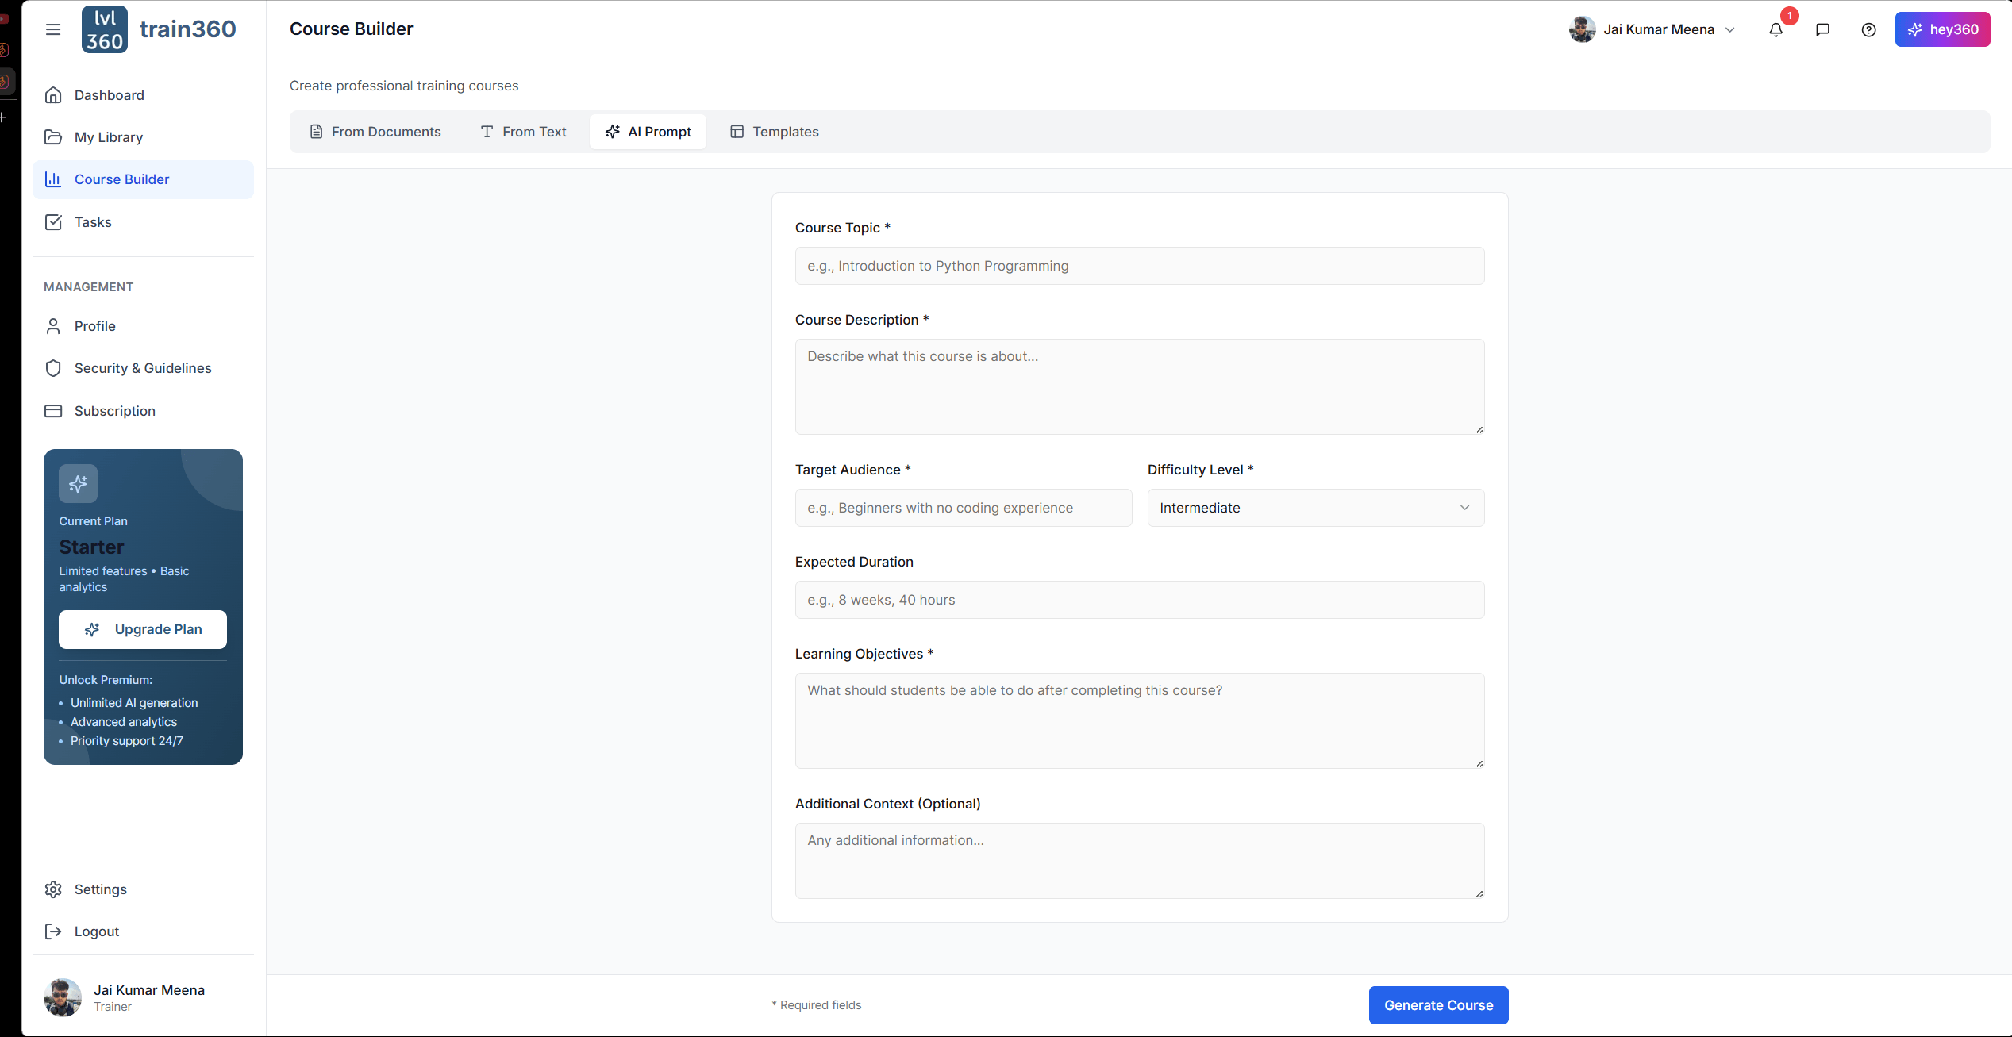Click the help question mark icon

pyautogui.click(x=1868, y=30)
